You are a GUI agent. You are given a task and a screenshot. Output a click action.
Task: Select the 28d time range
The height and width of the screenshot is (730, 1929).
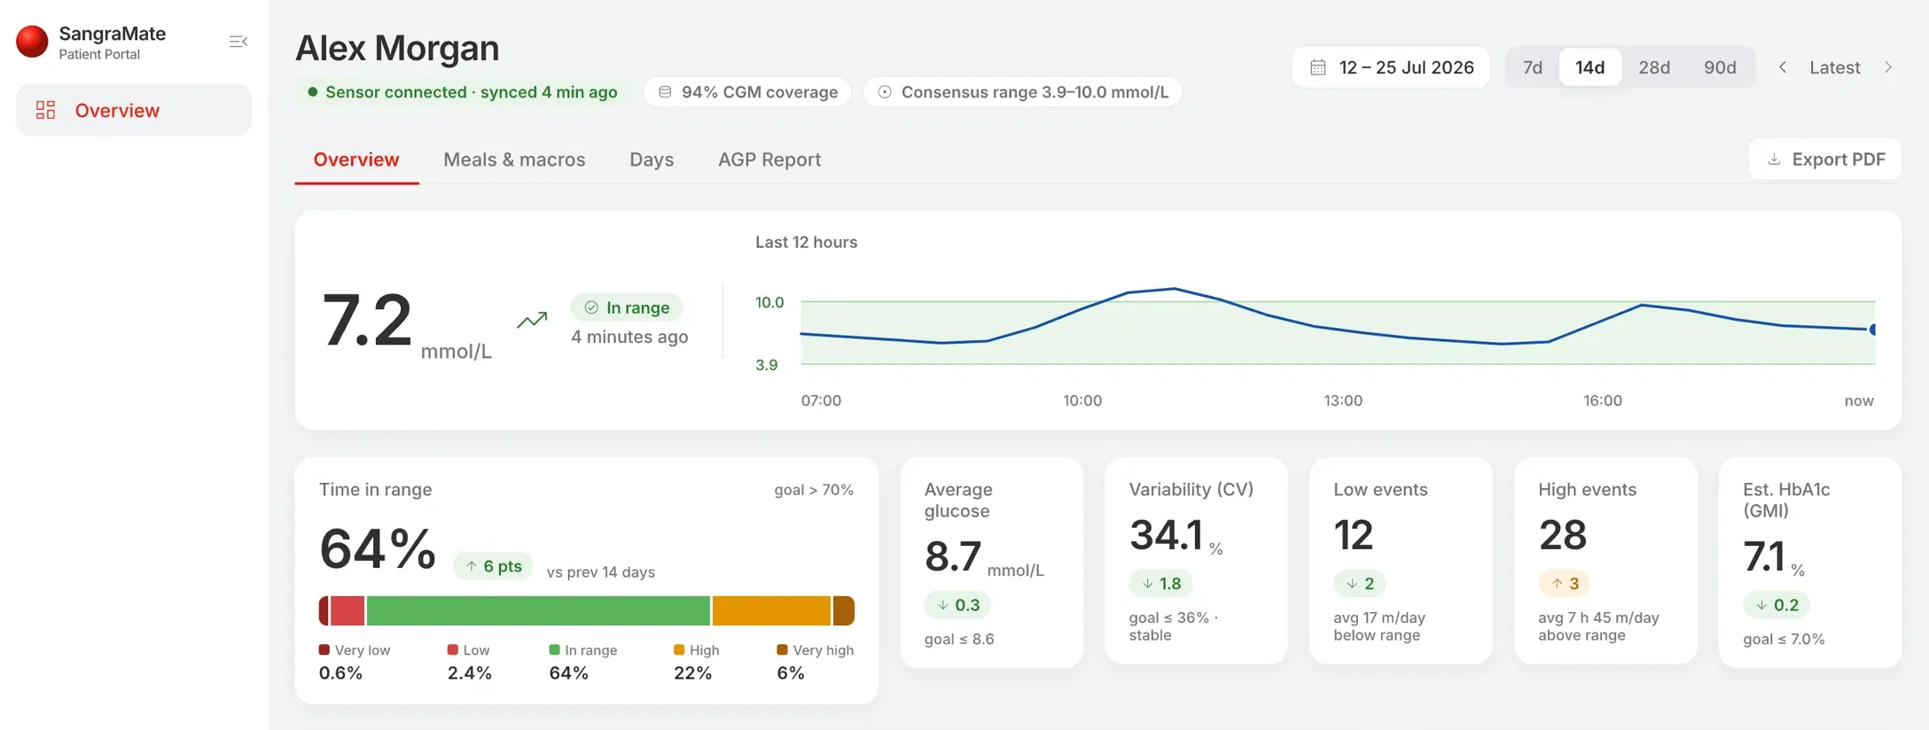coord(1654,67)
